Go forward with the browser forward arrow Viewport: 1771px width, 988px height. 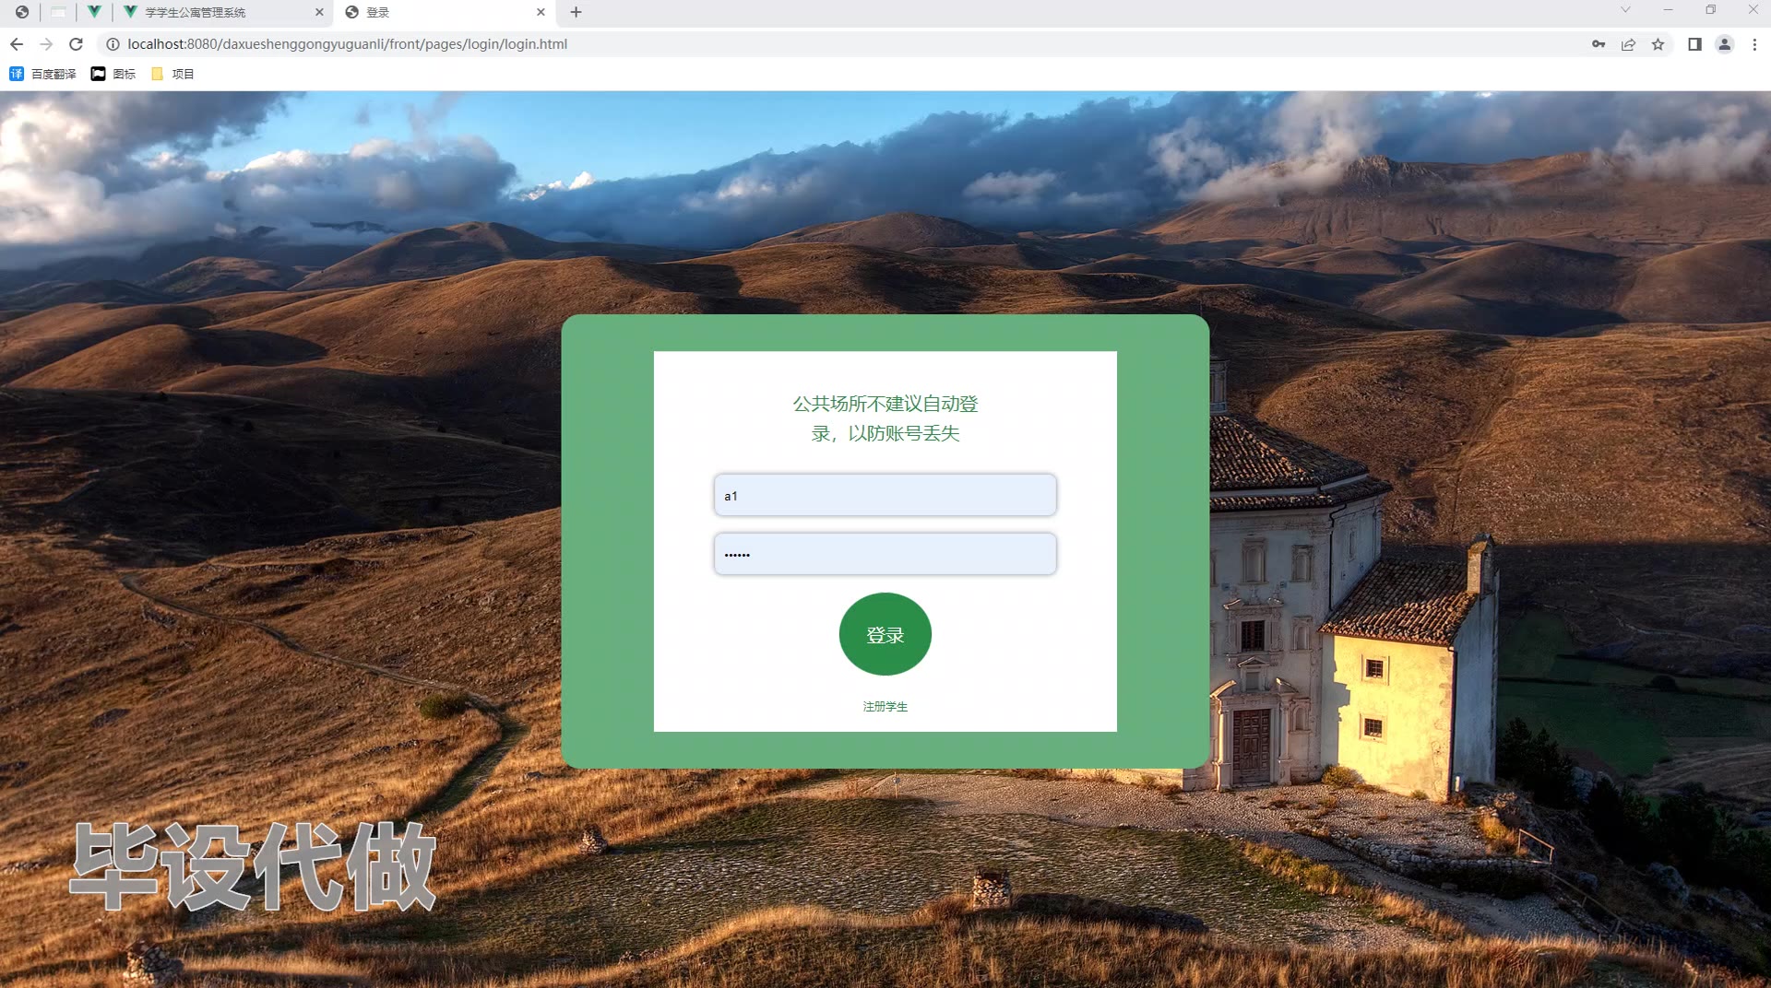[x=46, y=44]
